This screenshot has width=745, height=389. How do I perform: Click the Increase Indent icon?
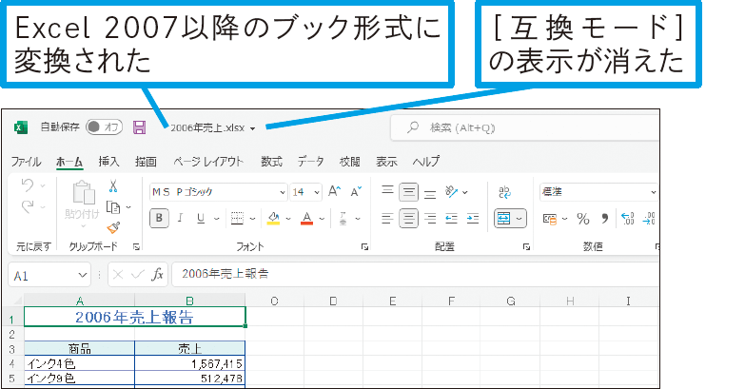[x=473, y=219]
